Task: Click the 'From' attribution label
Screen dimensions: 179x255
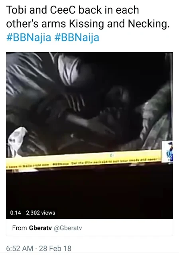Action: click(20, 228)
